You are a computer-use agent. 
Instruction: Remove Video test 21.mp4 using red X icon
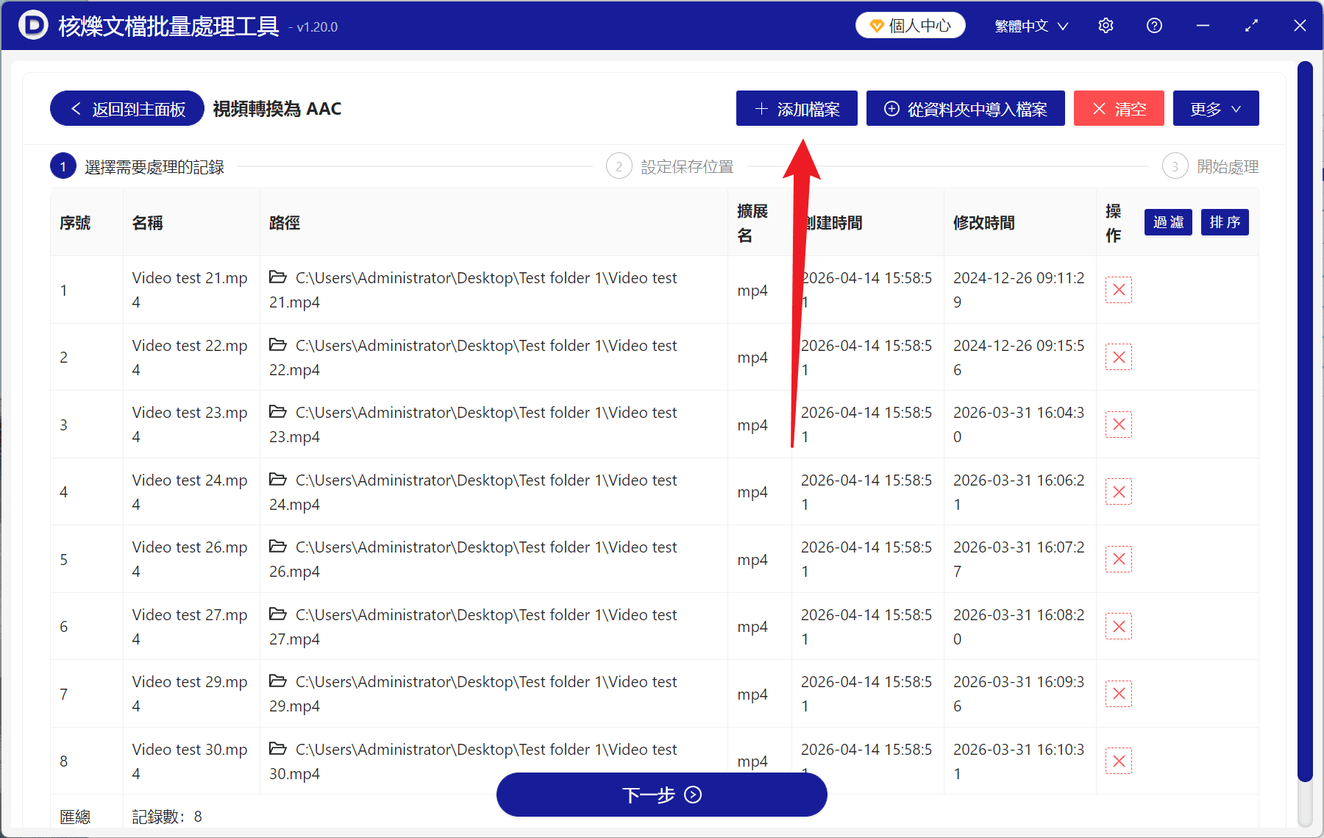pos(1118,290)
